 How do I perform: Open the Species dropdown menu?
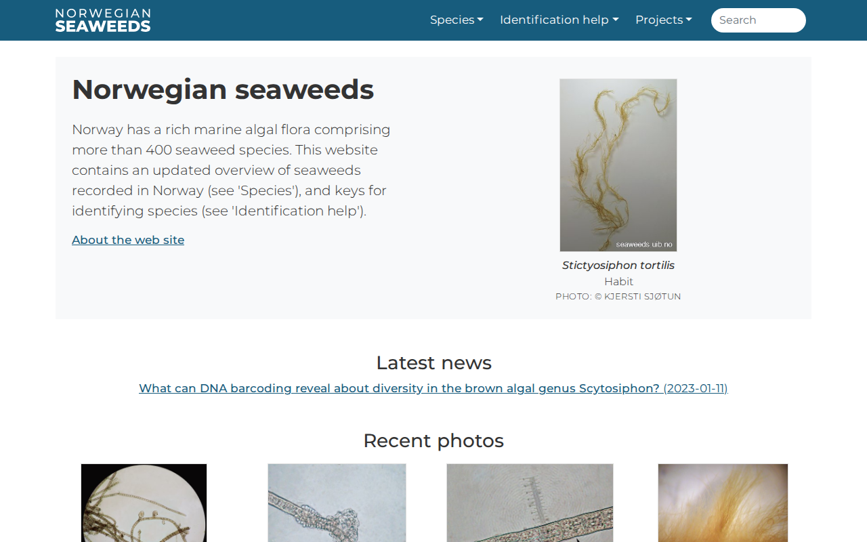(457, 20)
